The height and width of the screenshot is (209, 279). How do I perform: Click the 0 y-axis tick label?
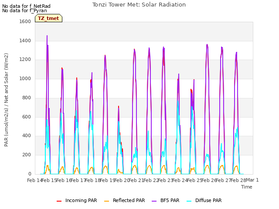[30, 174]
